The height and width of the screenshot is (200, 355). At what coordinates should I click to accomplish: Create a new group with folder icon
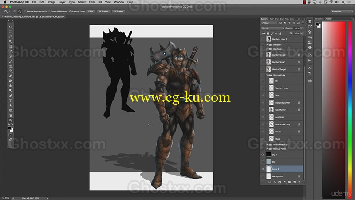pyautogui.click(x=290, y=182)
